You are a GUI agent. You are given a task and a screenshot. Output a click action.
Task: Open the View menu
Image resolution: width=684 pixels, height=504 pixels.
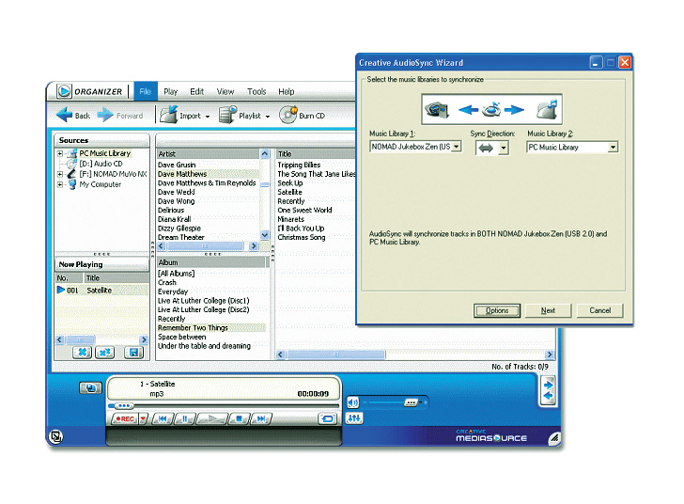point(225,91)
